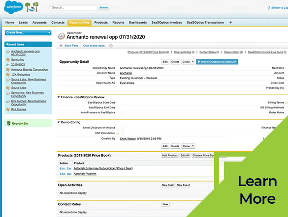Click the icon beside Spring Inc recent item
This screenshot has height=217, width=288.
(8, 60)
